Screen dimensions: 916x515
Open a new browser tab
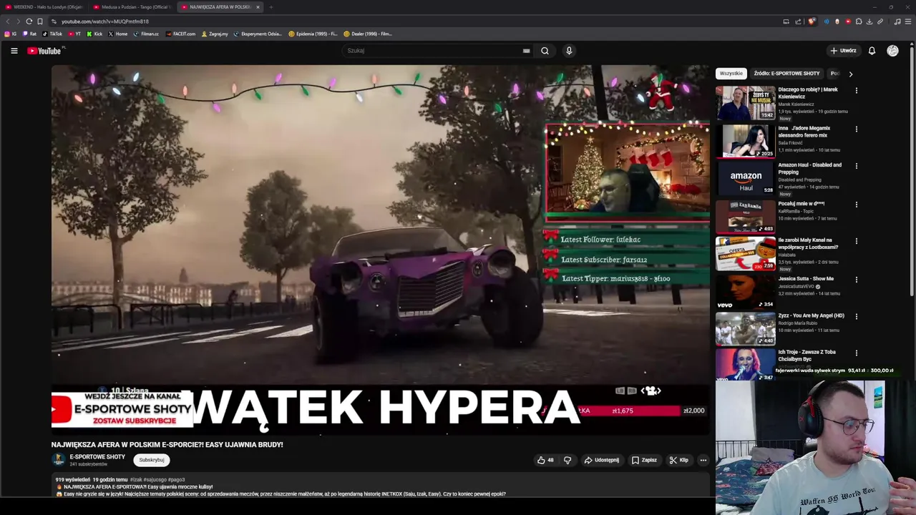[x=271, y=7]
